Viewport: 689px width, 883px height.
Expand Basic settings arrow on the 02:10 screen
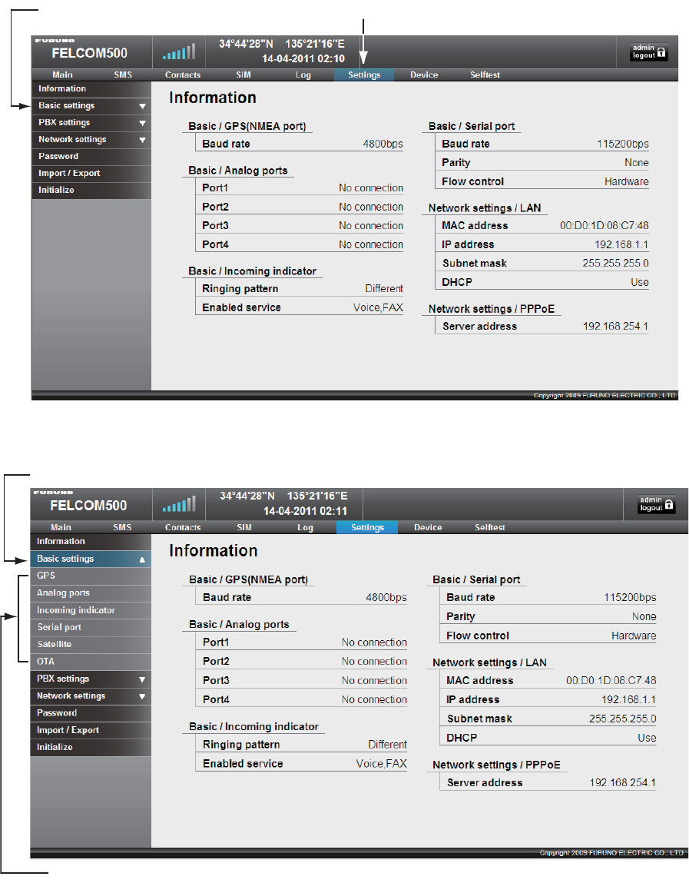(142, 106)
